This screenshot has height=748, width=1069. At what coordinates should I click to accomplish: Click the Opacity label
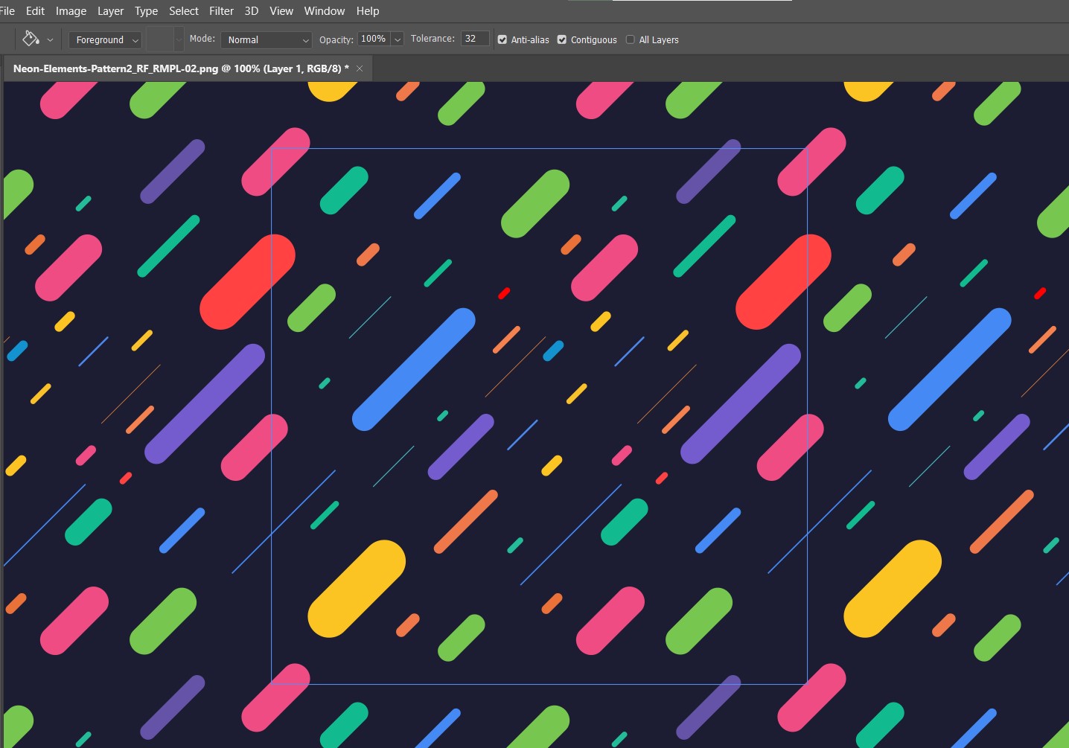pyautogui.click(x=336, y=39)
